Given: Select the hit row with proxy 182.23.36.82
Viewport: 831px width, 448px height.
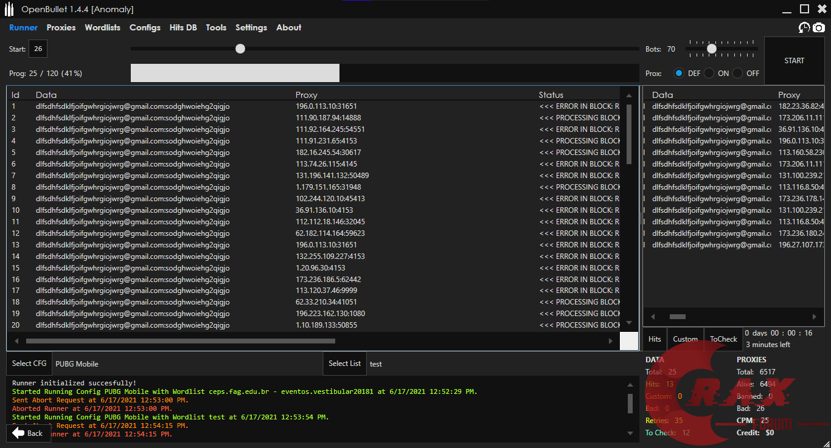Looking at the screenshot, I should [734, 106].
